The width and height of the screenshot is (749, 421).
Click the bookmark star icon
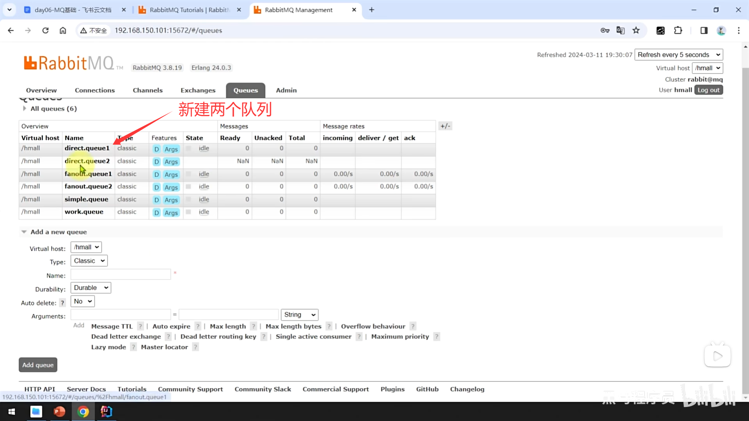[x=636, y=30]
